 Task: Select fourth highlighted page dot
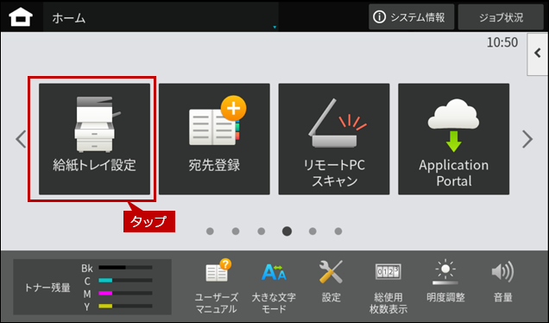coord(287,231)
